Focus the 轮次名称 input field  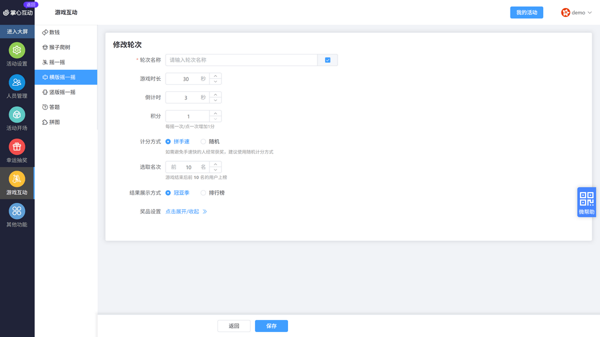pos(241,60)
